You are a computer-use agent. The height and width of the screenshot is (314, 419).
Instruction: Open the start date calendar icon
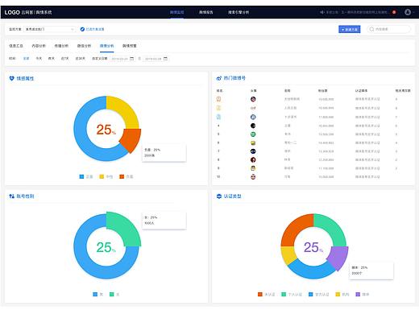[x=132, y=59]
